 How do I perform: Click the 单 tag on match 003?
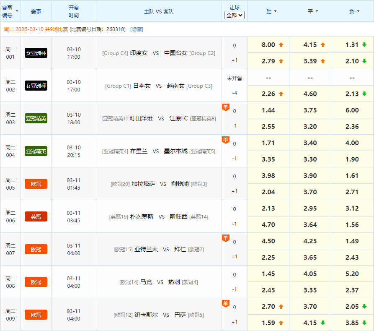(226, 107)
